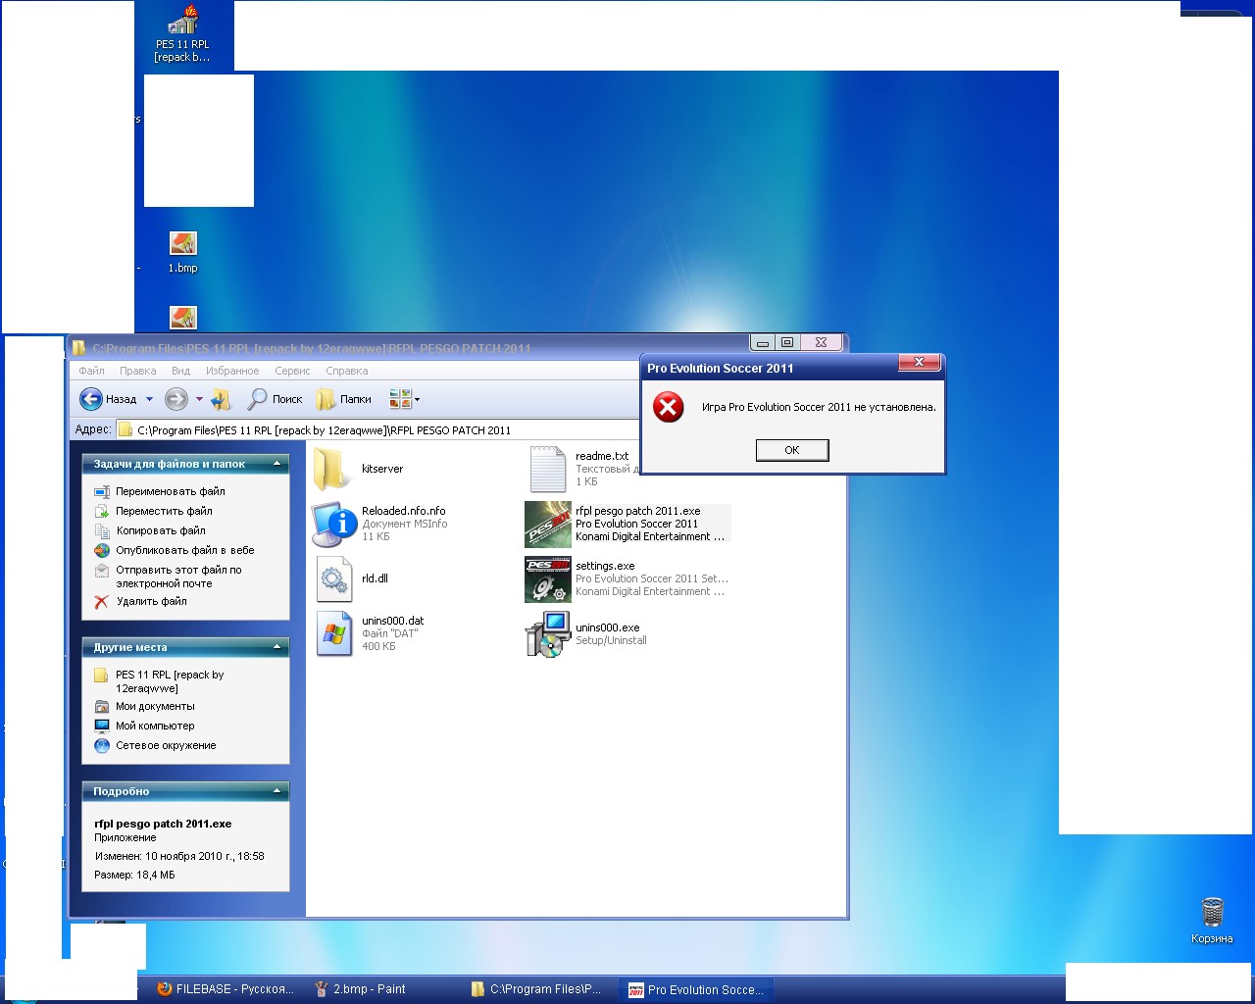The width and height of the screenshot is (1255, 1004).
Task: Select the rfpl pesgo patch 2011.exe icon
Action: (548, 524)
